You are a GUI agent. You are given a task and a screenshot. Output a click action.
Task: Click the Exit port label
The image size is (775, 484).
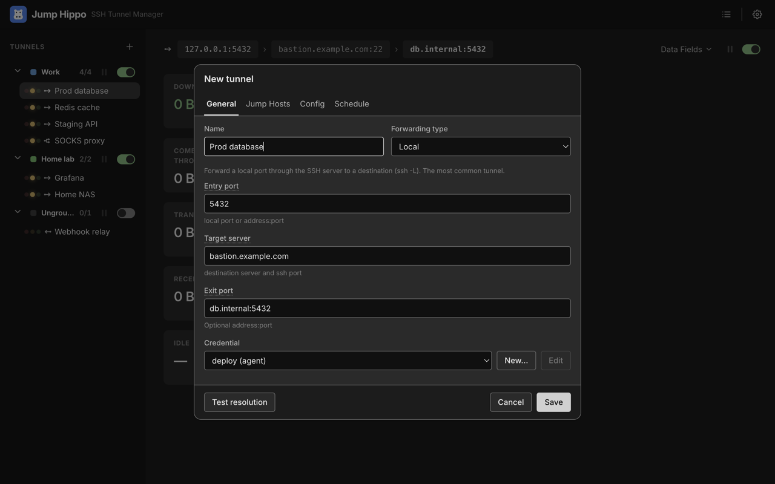[x=219, y=290]
